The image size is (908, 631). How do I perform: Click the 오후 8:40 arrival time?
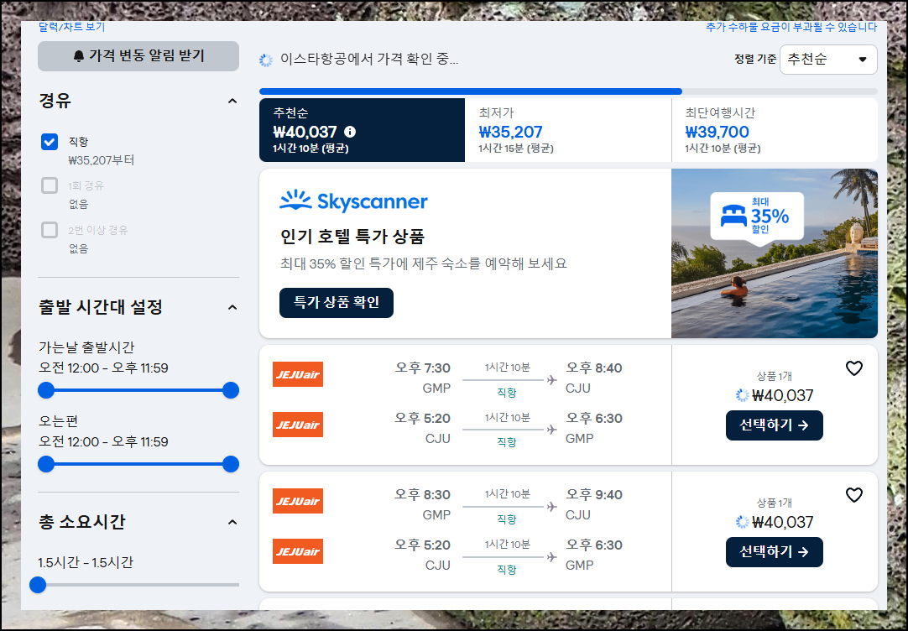tap(594, 368)
